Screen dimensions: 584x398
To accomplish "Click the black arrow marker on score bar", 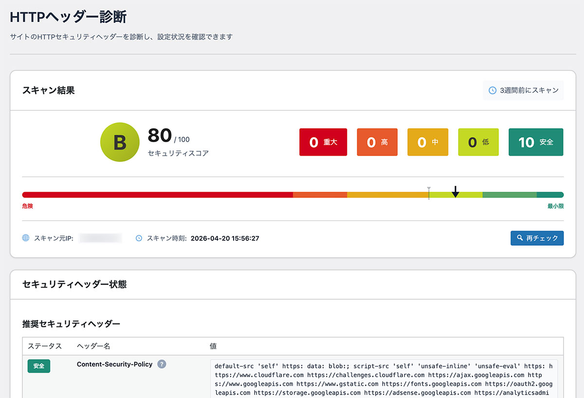I will click(455, 192).
